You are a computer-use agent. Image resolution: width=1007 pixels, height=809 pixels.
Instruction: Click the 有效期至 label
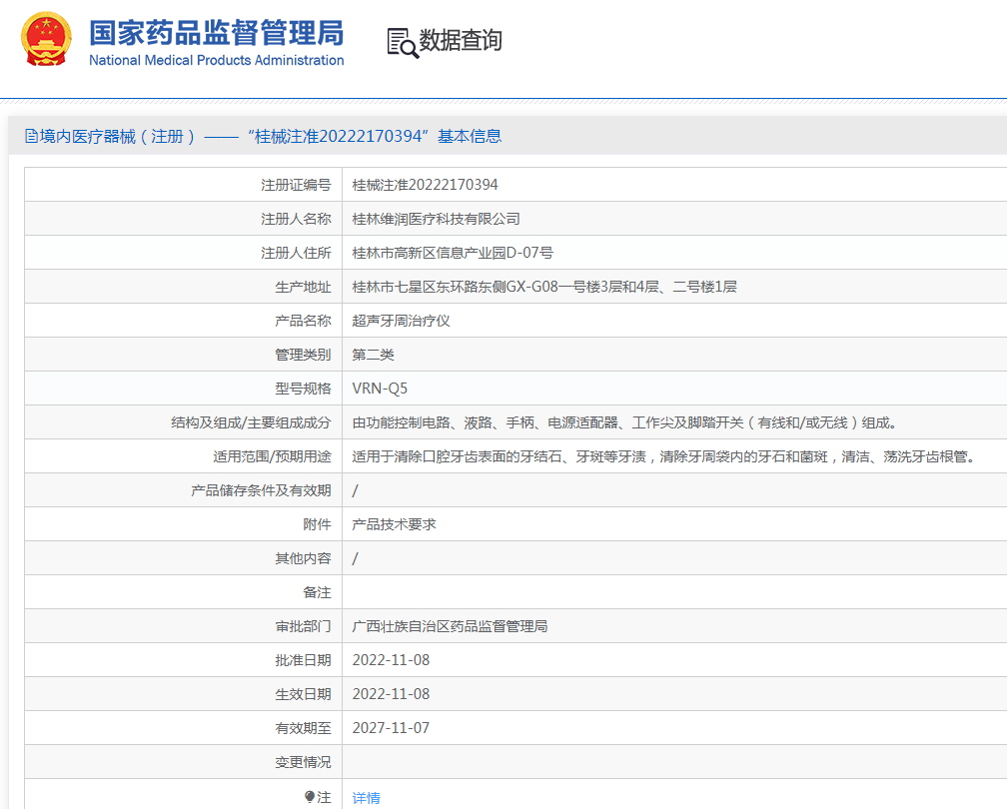click(303, 728)
